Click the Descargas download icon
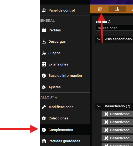Viewport: 133px width, 146px height. click(44, 42)
